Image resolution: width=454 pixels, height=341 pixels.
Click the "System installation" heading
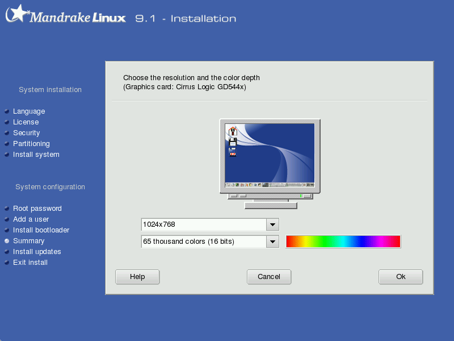pyautogui.click(x=50, y=90)
